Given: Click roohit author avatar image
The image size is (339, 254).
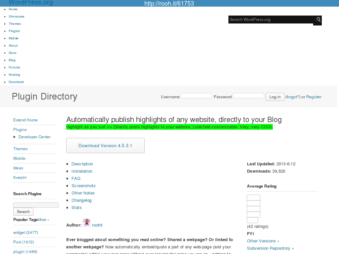Looking at the screenshot, I should point(87,222).
